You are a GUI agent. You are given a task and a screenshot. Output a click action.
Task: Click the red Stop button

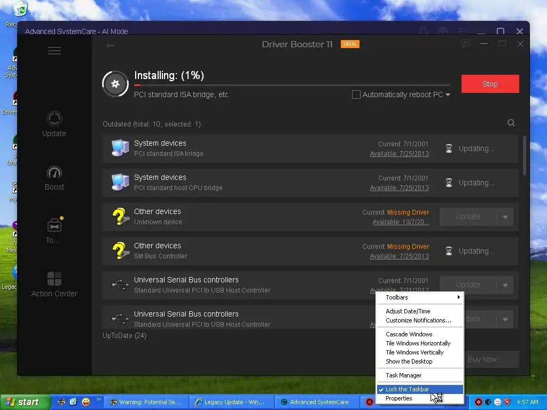[x=490, y=84]
